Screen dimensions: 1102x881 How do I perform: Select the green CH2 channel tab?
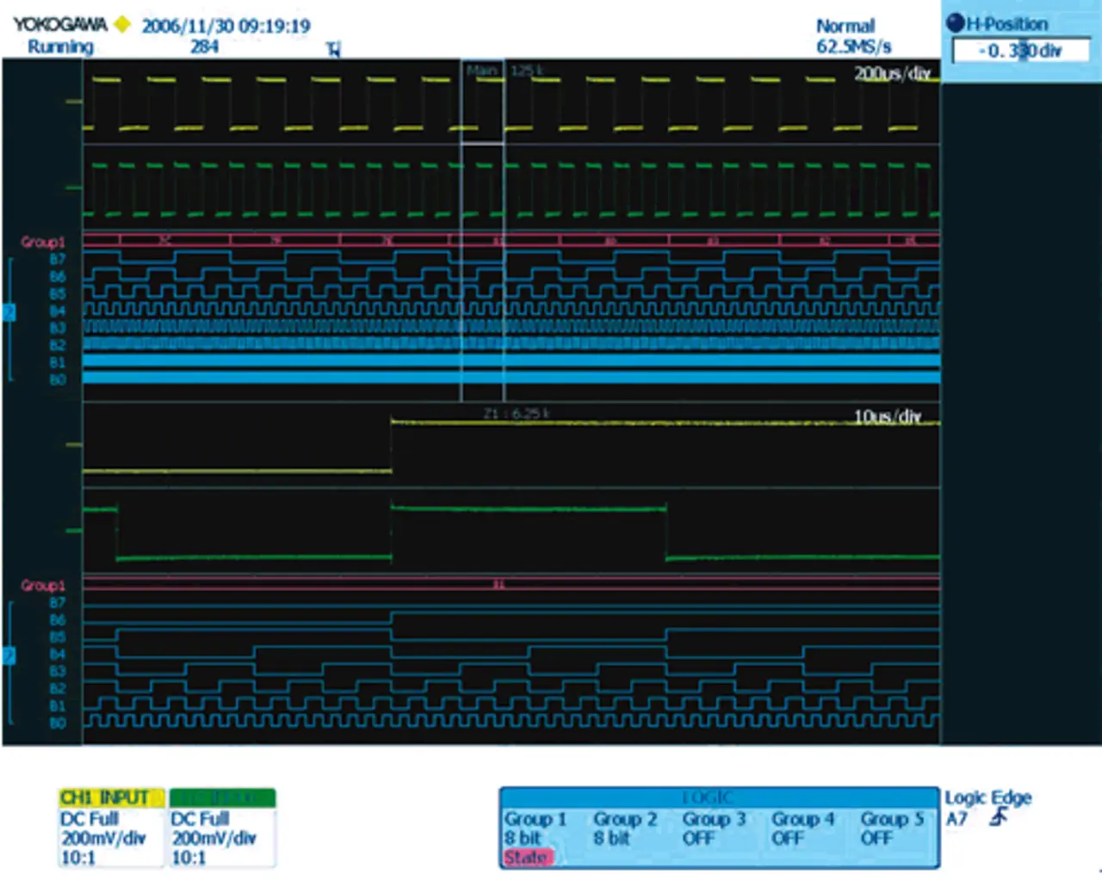(x=222, y=798)
